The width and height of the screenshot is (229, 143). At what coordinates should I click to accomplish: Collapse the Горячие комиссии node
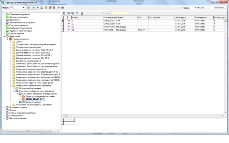click(x=8, y=39)
